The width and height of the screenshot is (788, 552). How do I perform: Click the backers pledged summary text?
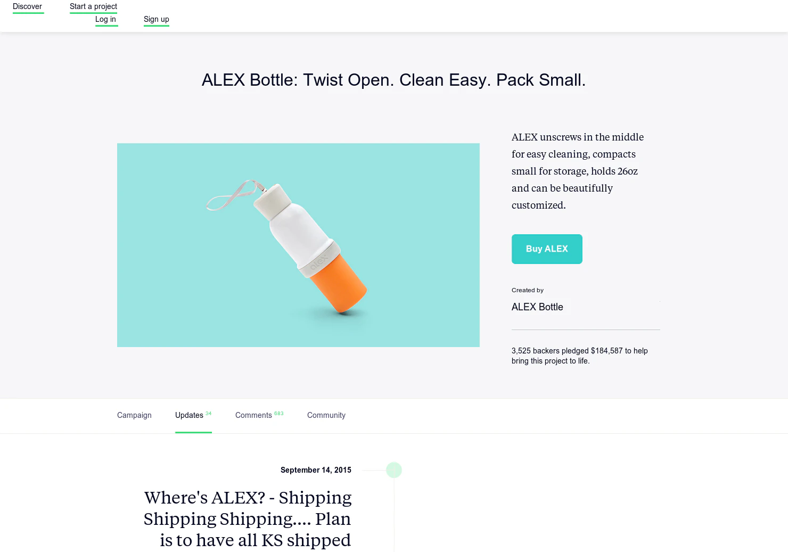[x=579, y=356]
